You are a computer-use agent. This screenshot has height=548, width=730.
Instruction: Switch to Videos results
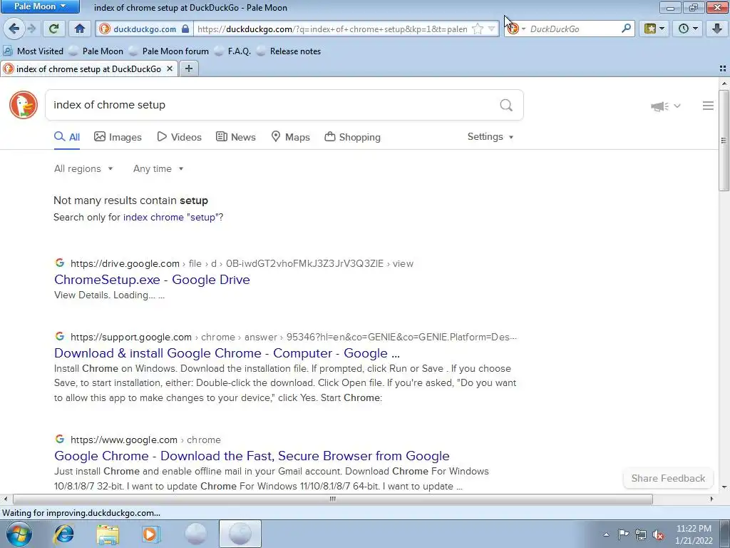pyautogui.click(x=179, y=137)
